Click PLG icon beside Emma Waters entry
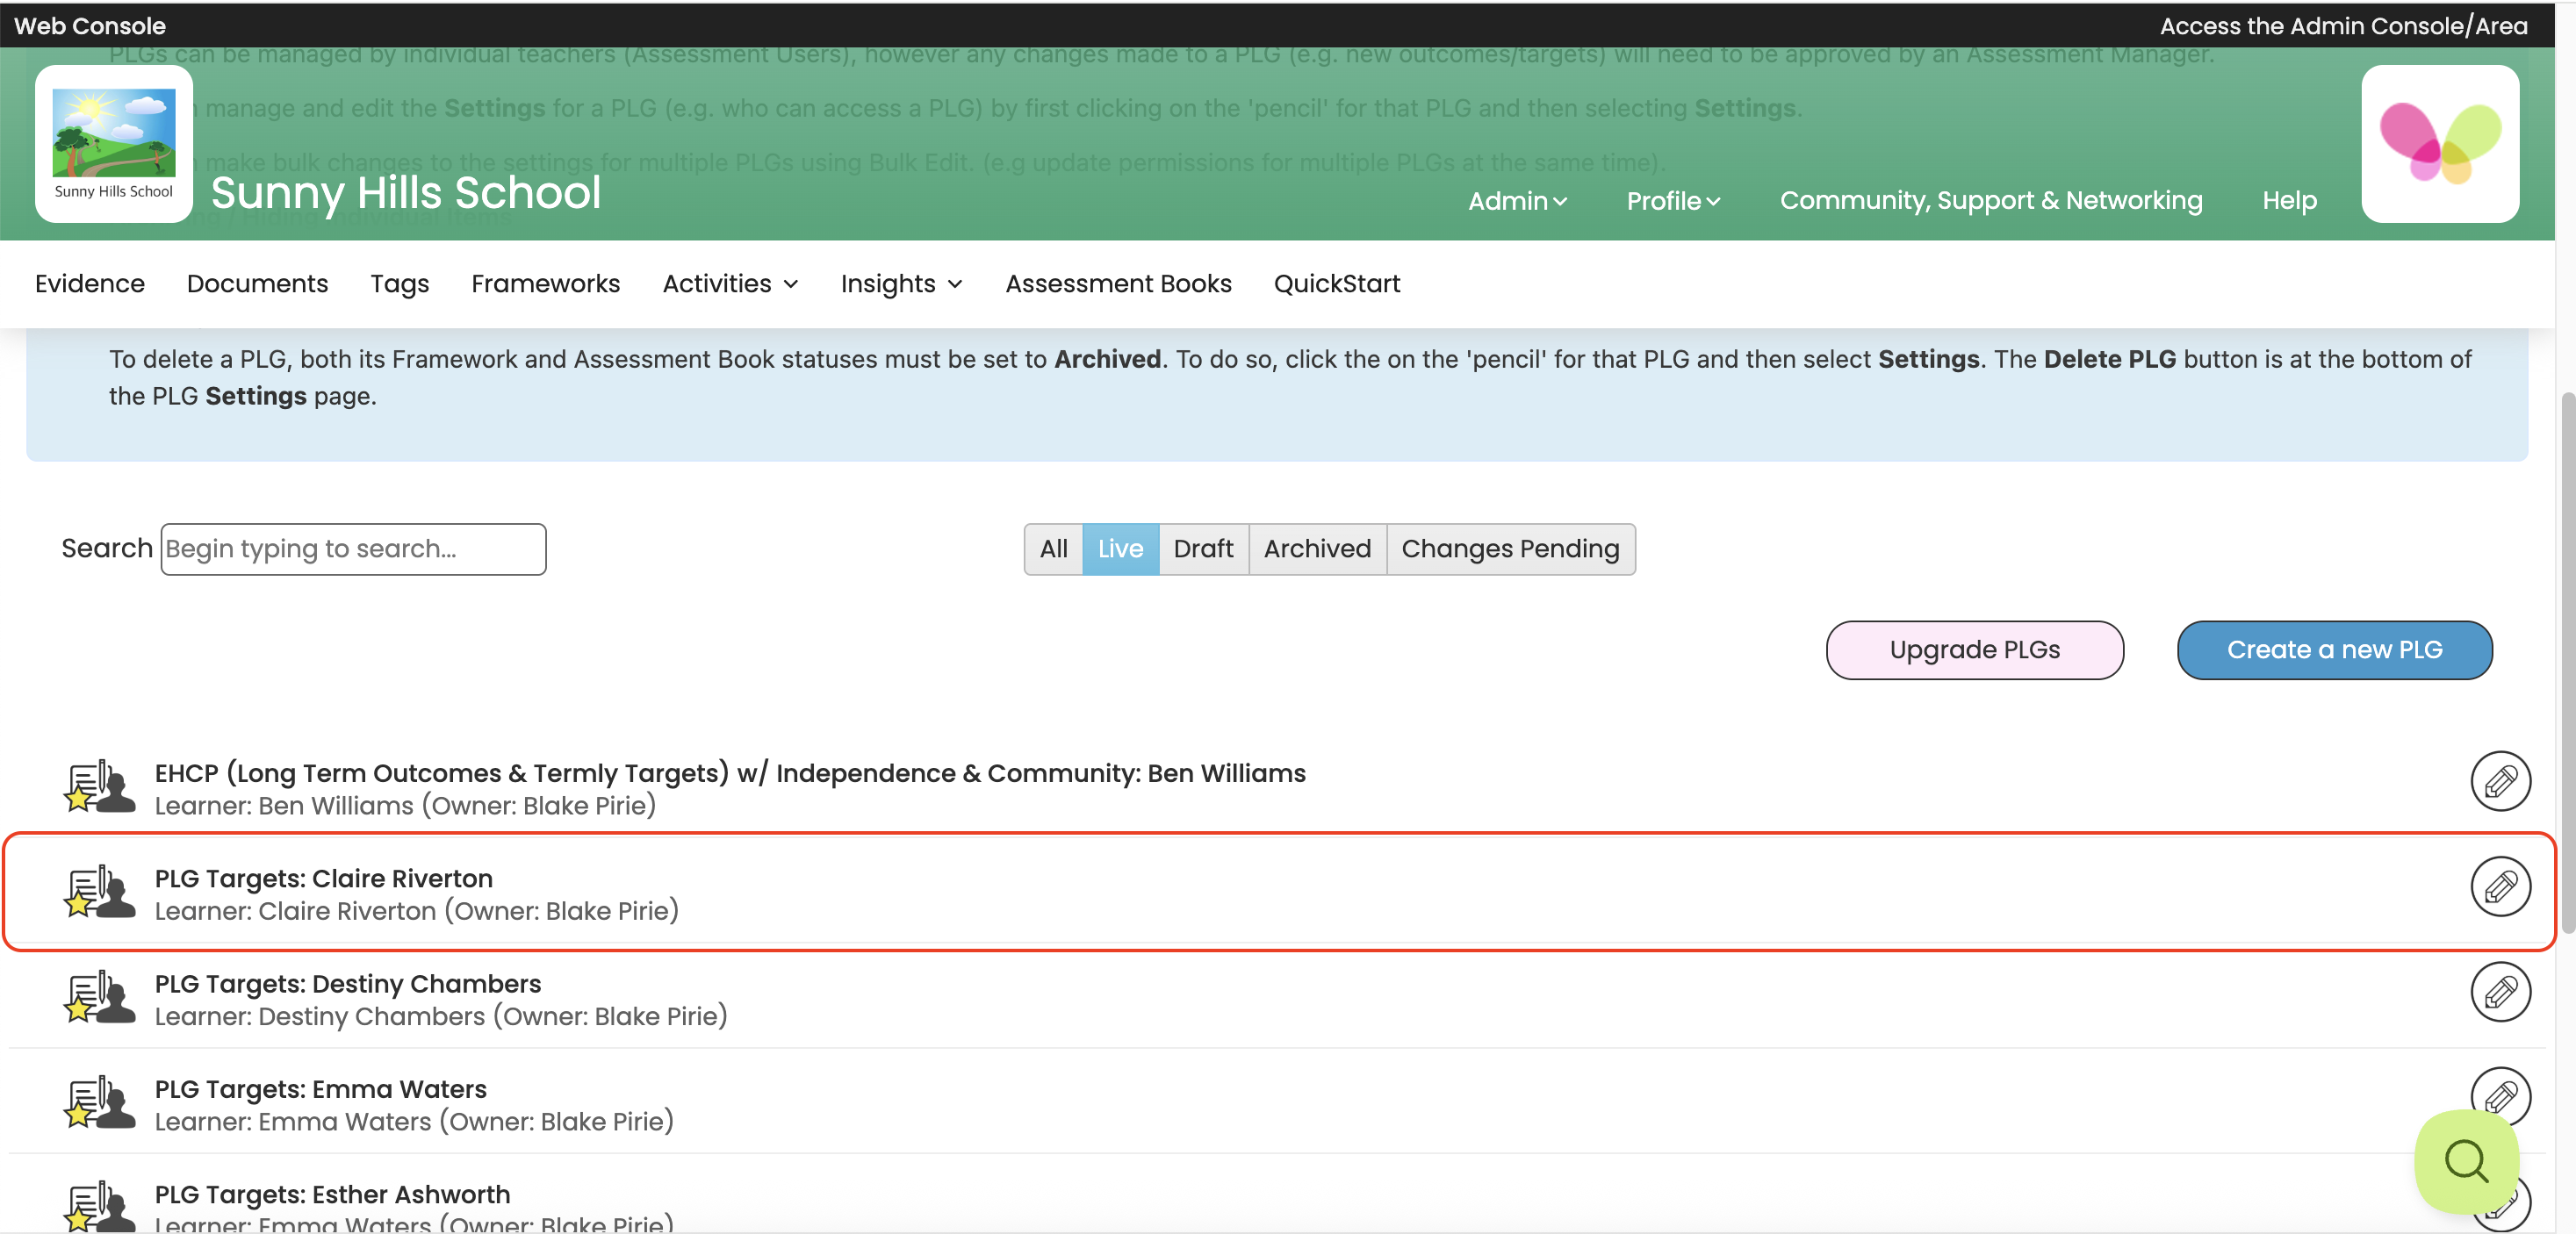Image resolution: width=2576 pixels, height=1234 pixels. click(99, 1103)
